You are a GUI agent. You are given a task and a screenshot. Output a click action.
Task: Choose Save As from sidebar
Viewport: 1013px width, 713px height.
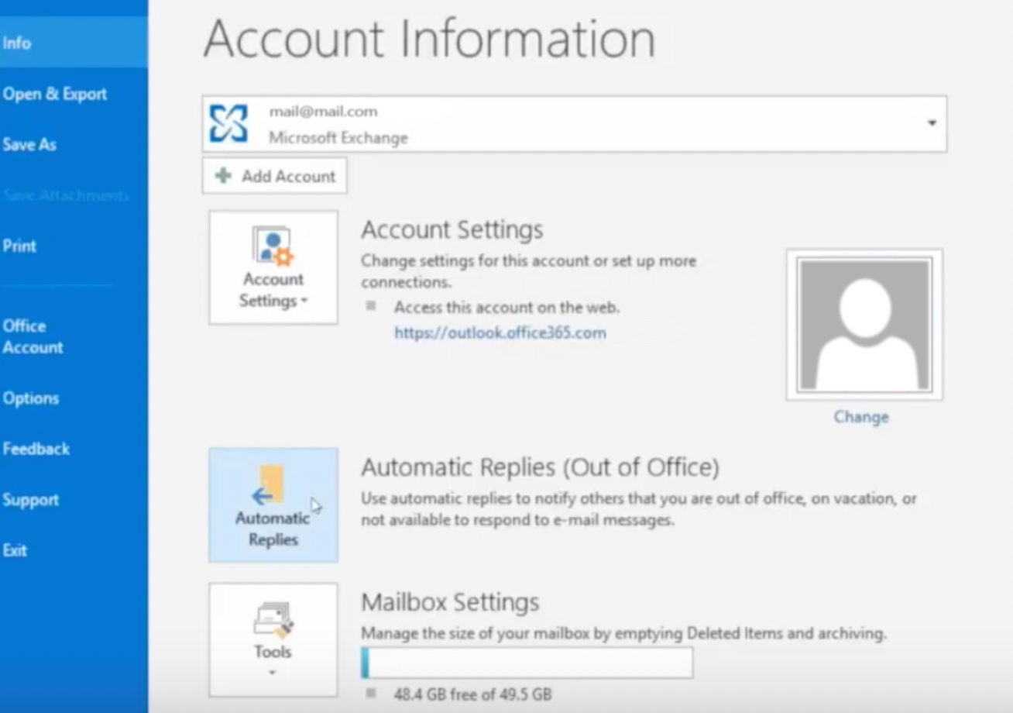point(29,144)
